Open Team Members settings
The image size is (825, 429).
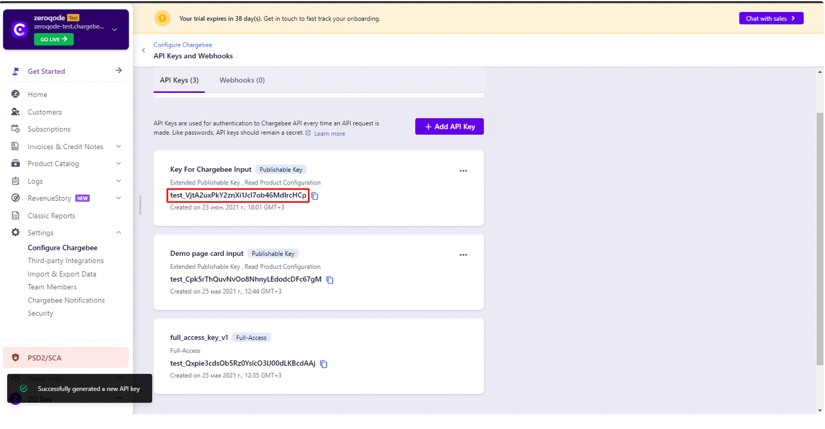(x=52, y=287)
